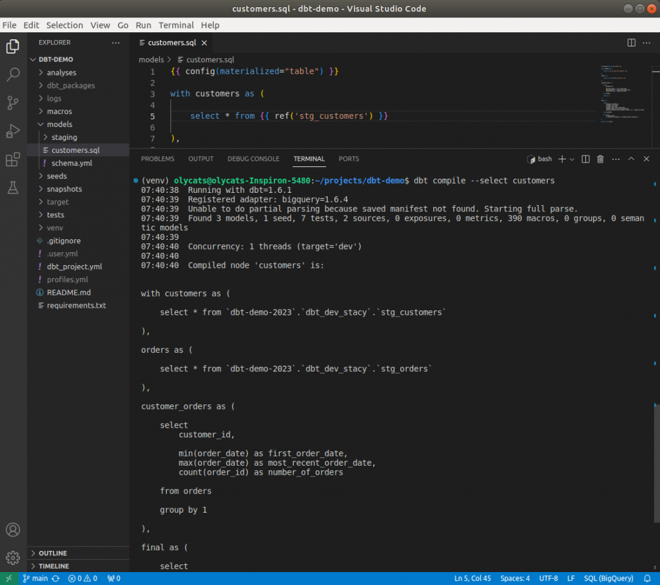This screenshot has width=660, height=585.
Task: Open the Terminal menu
Action: click(176, 25)
